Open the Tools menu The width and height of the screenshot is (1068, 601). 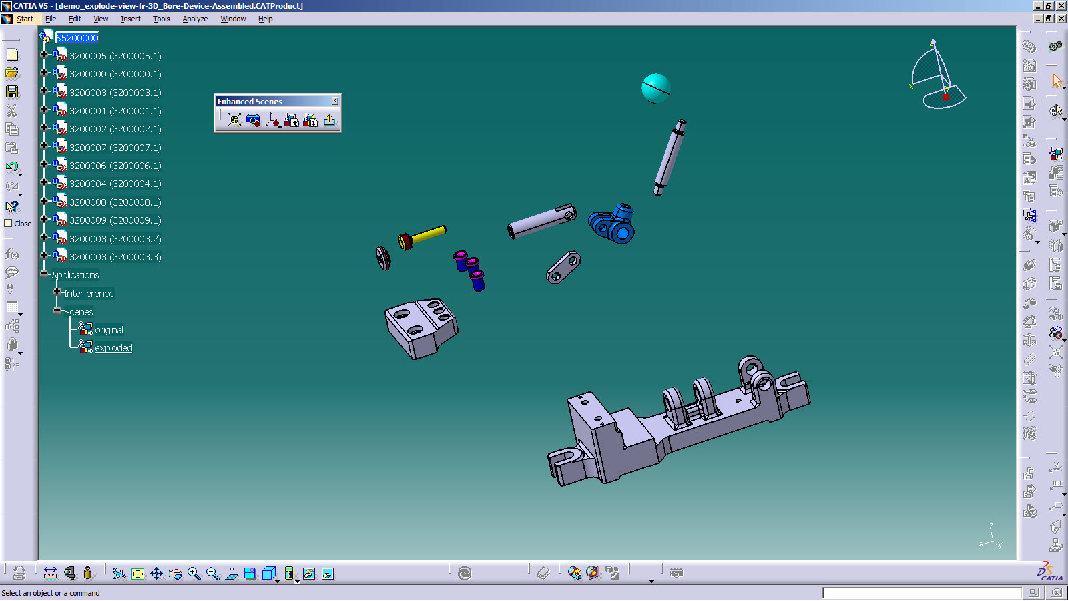(x=161, y=19)
